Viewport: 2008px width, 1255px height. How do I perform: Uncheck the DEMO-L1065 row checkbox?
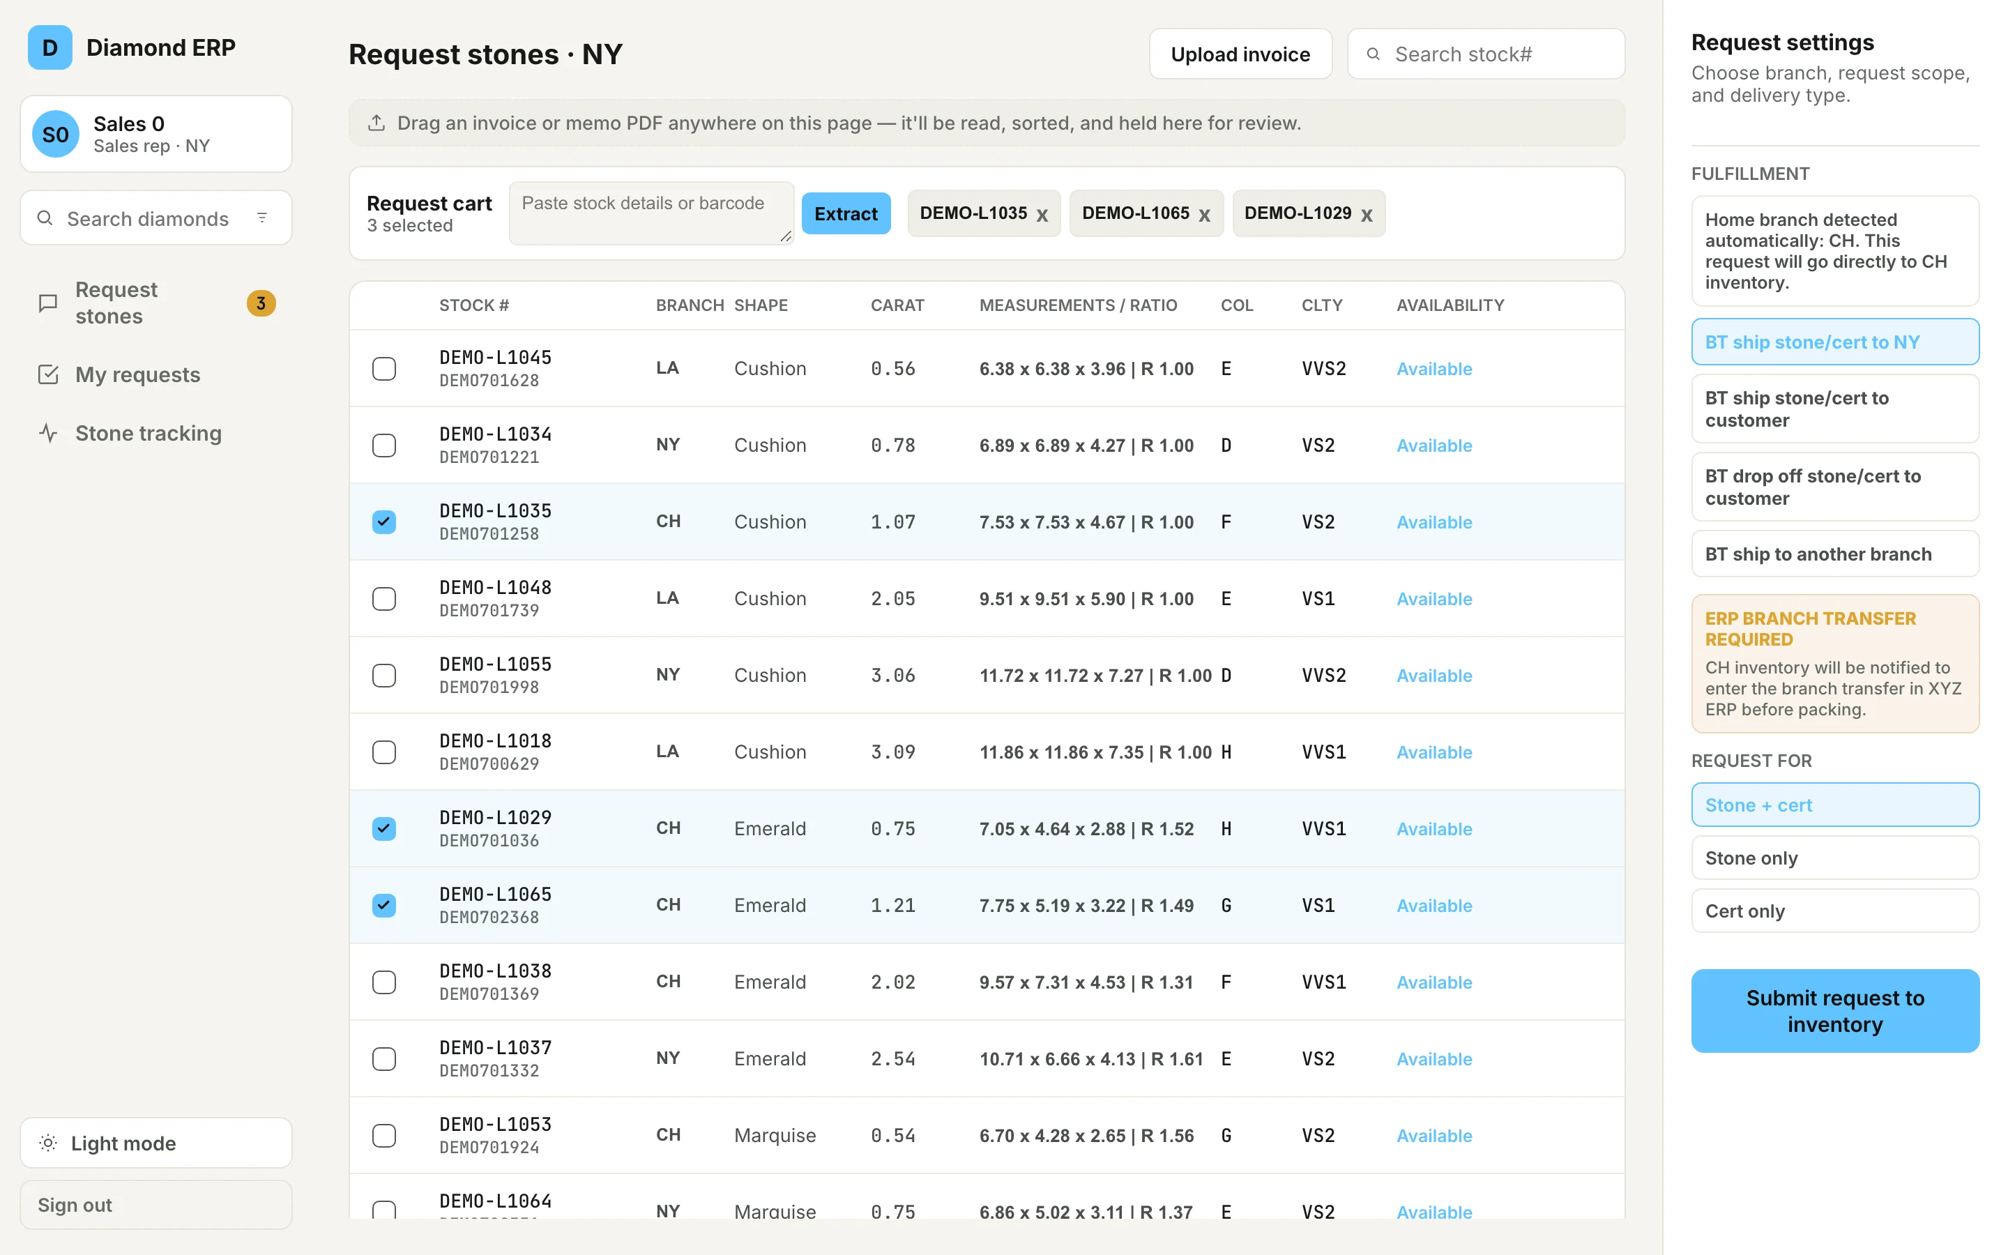click(x=384, y=906)
